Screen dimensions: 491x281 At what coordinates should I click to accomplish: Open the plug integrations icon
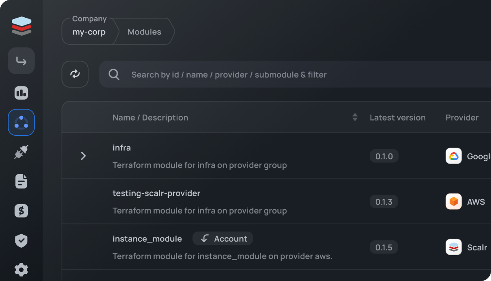(21, 152)
